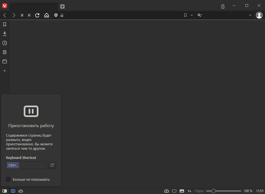The image size is (265, 194).
Task: Capture page with camera icon
Action: point(167,191)
